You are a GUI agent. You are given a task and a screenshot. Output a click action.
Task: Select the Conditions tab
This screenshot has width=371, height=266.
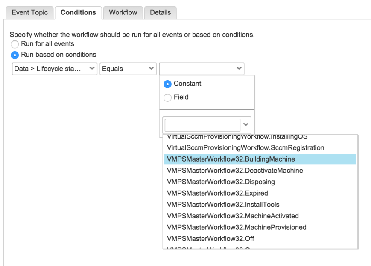point(78,13)
